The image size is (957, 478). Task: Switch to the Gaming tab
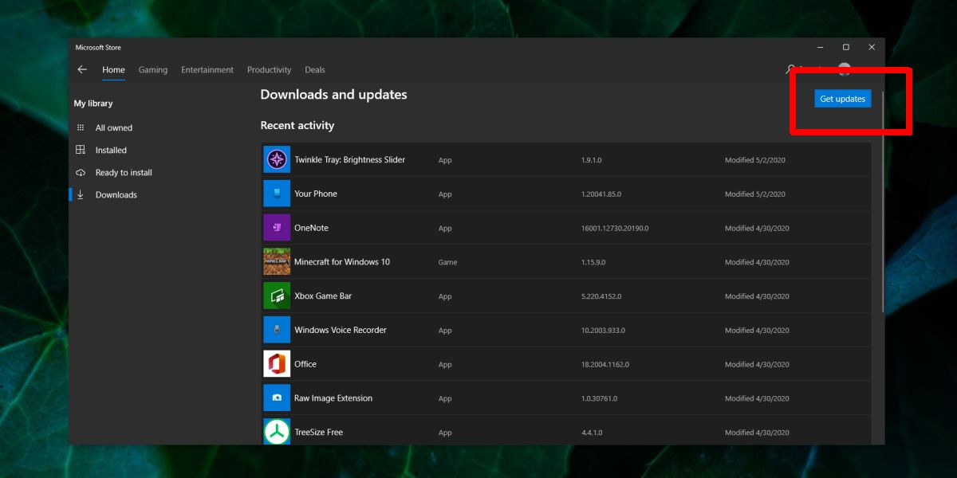tap(153, 69)
